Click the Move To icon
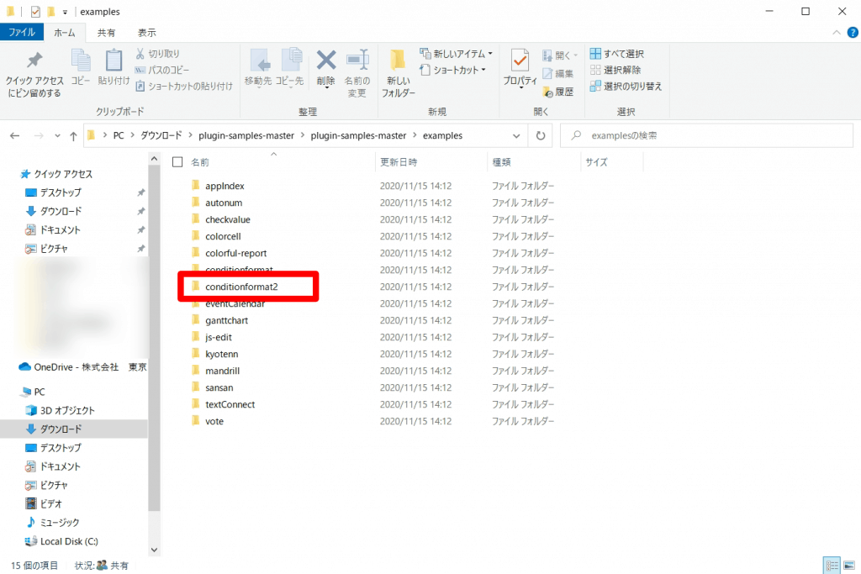This screenshot has height=574, width=861. [257, 62]
